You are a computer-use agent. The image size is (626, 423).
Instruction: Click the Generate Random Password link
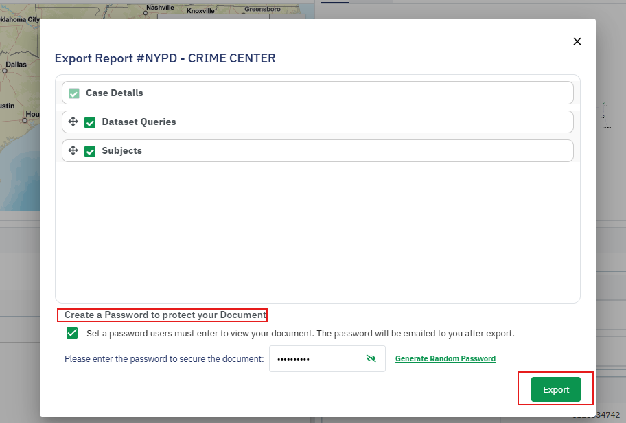point(445,358)
